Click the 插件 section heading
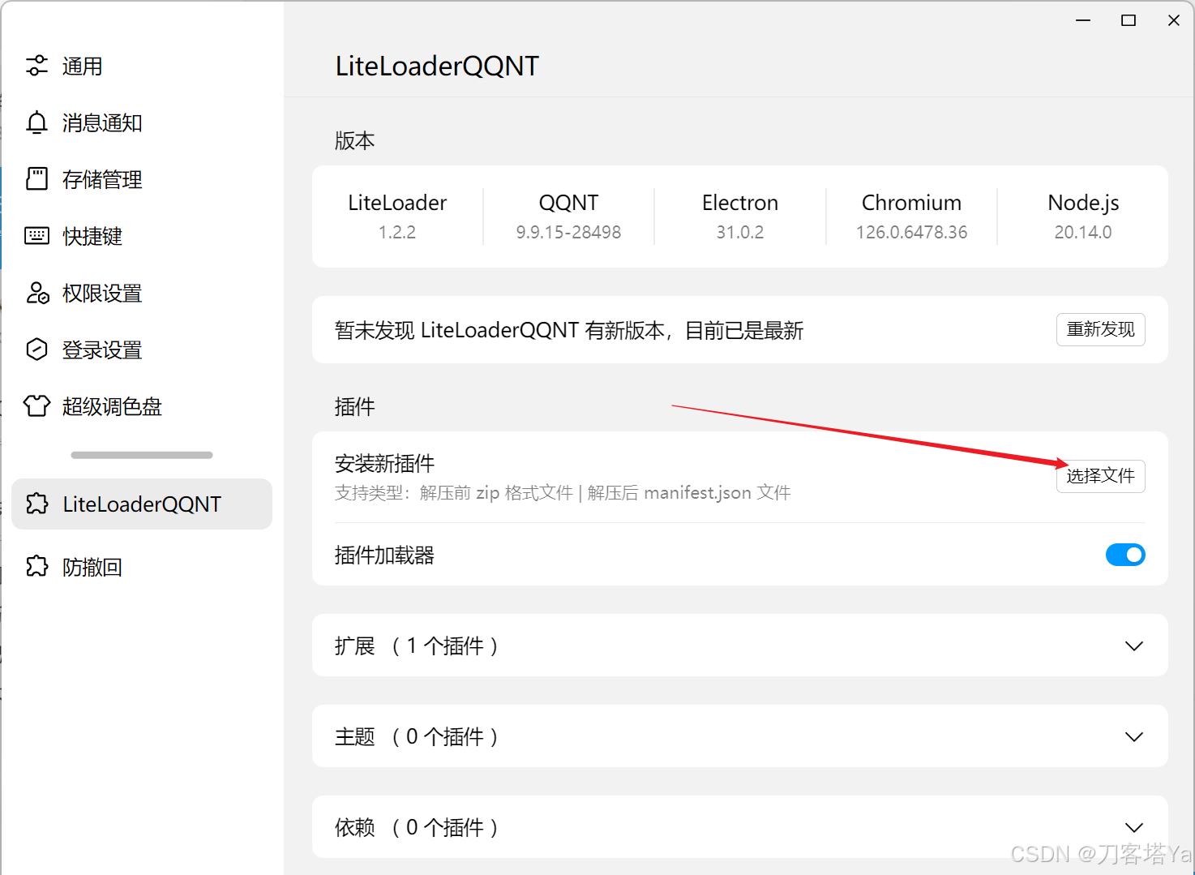The height and width of the screenshot is (875, 1195). pyautogui.click(x=354, y=406)
